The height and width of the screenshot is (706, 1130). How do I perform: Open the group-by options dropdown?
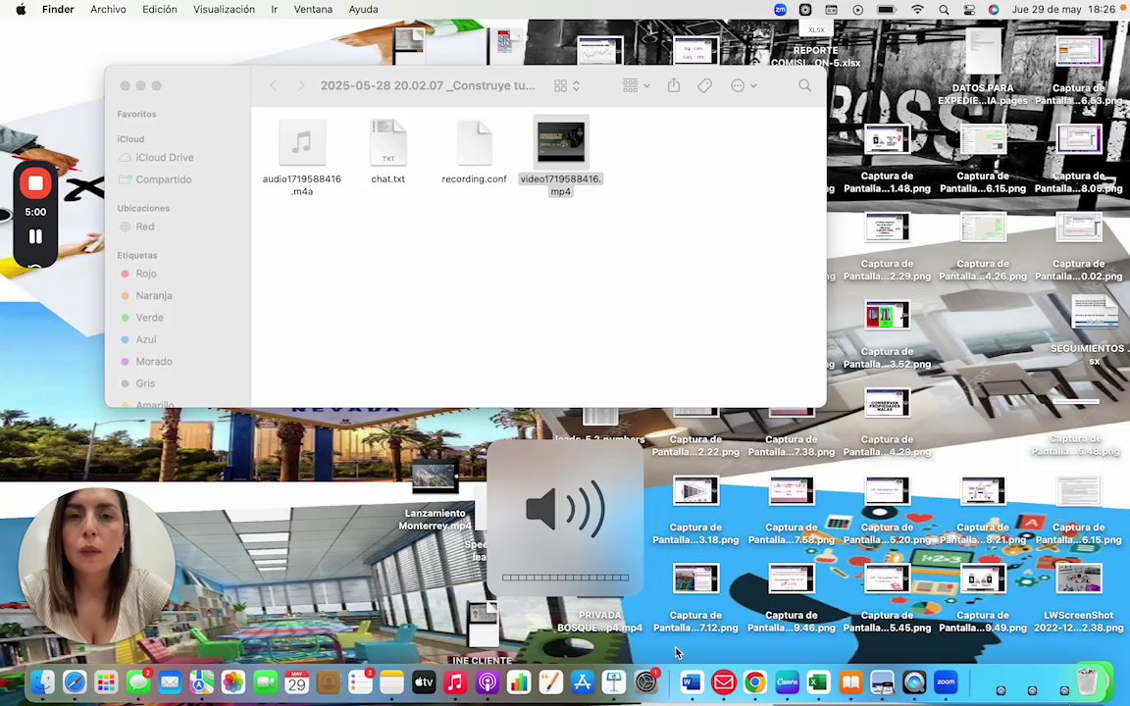[x=637, y=85]
